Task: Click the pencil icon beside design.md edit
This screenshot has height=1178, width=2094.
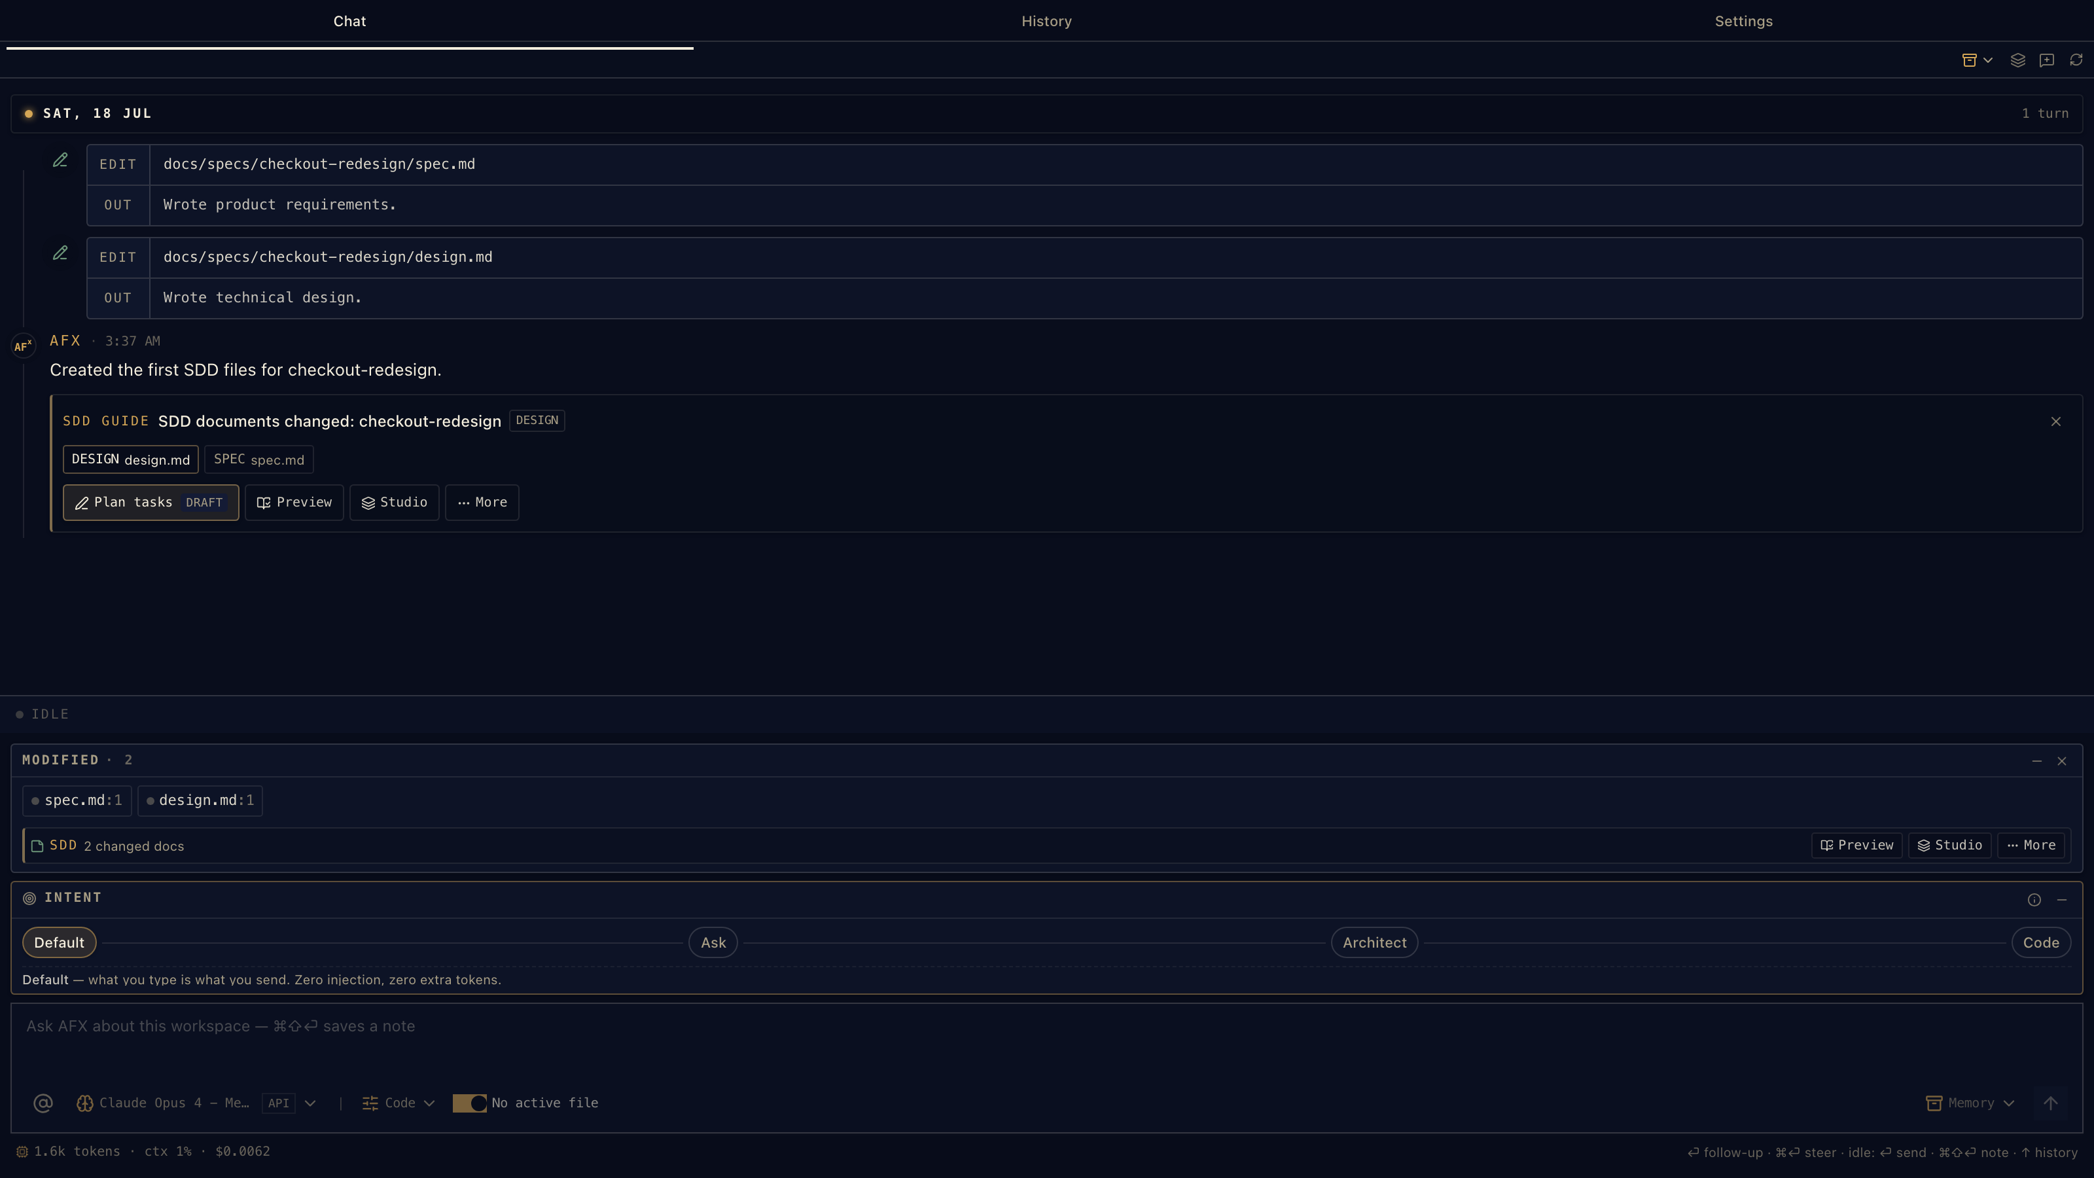Action: tap(60, 253)
